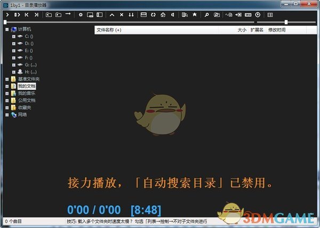Select the H: drive label
This screenshot has width=320, height=228.
click(31, 72)
